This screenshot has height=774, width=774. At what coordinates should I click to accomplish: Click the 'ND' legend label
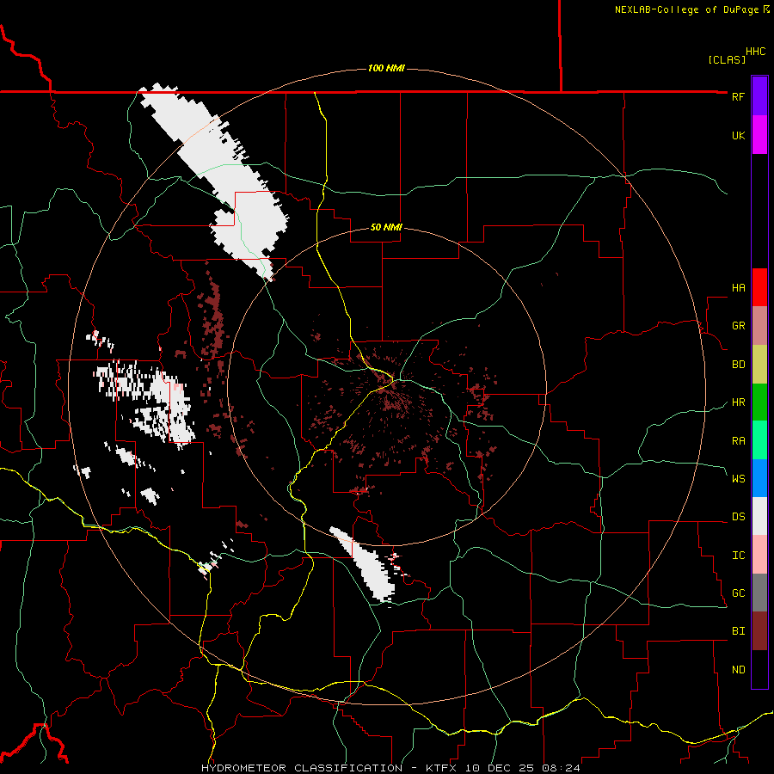(738, 669)
